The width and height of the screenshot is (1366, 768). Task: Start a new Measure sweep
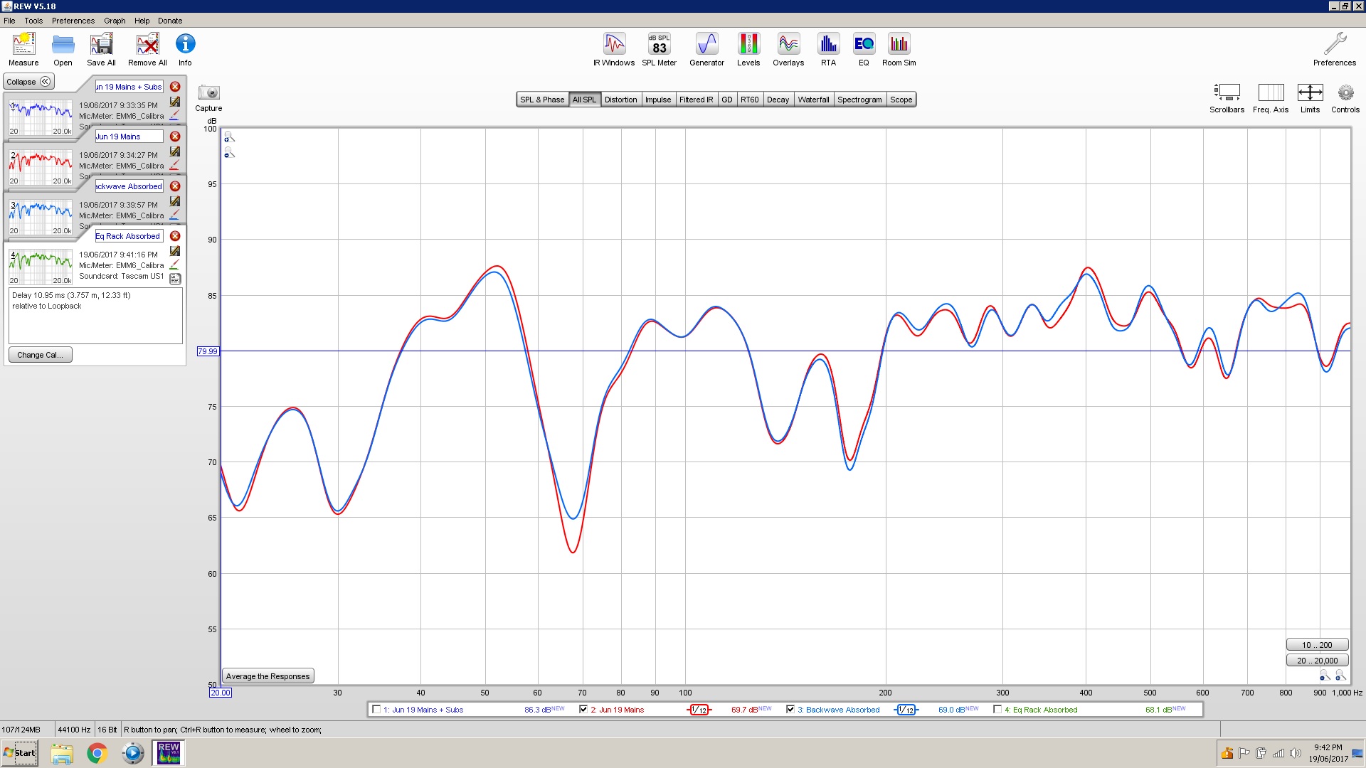pos(23,50)
